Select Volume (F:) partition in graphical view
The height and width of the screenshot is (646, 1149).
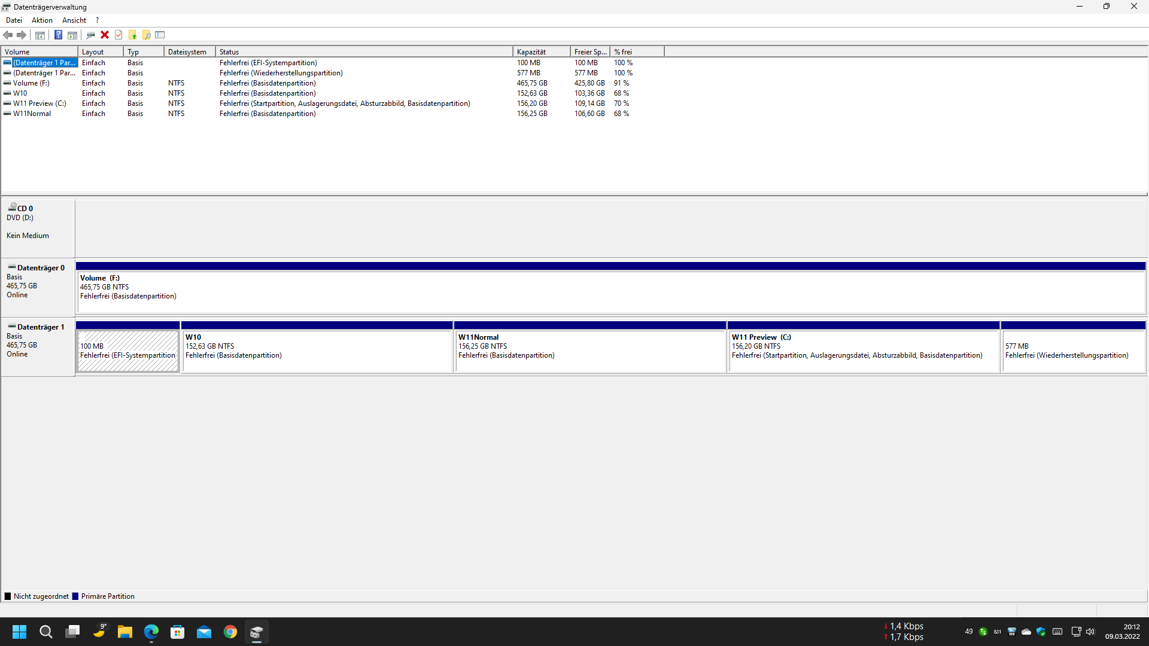(x=610, y=288)
